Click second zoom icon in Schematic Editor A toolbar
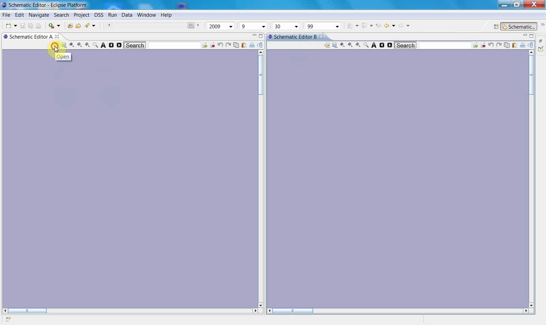The width and height of the screenshot is (546, 325). (80, 45)
